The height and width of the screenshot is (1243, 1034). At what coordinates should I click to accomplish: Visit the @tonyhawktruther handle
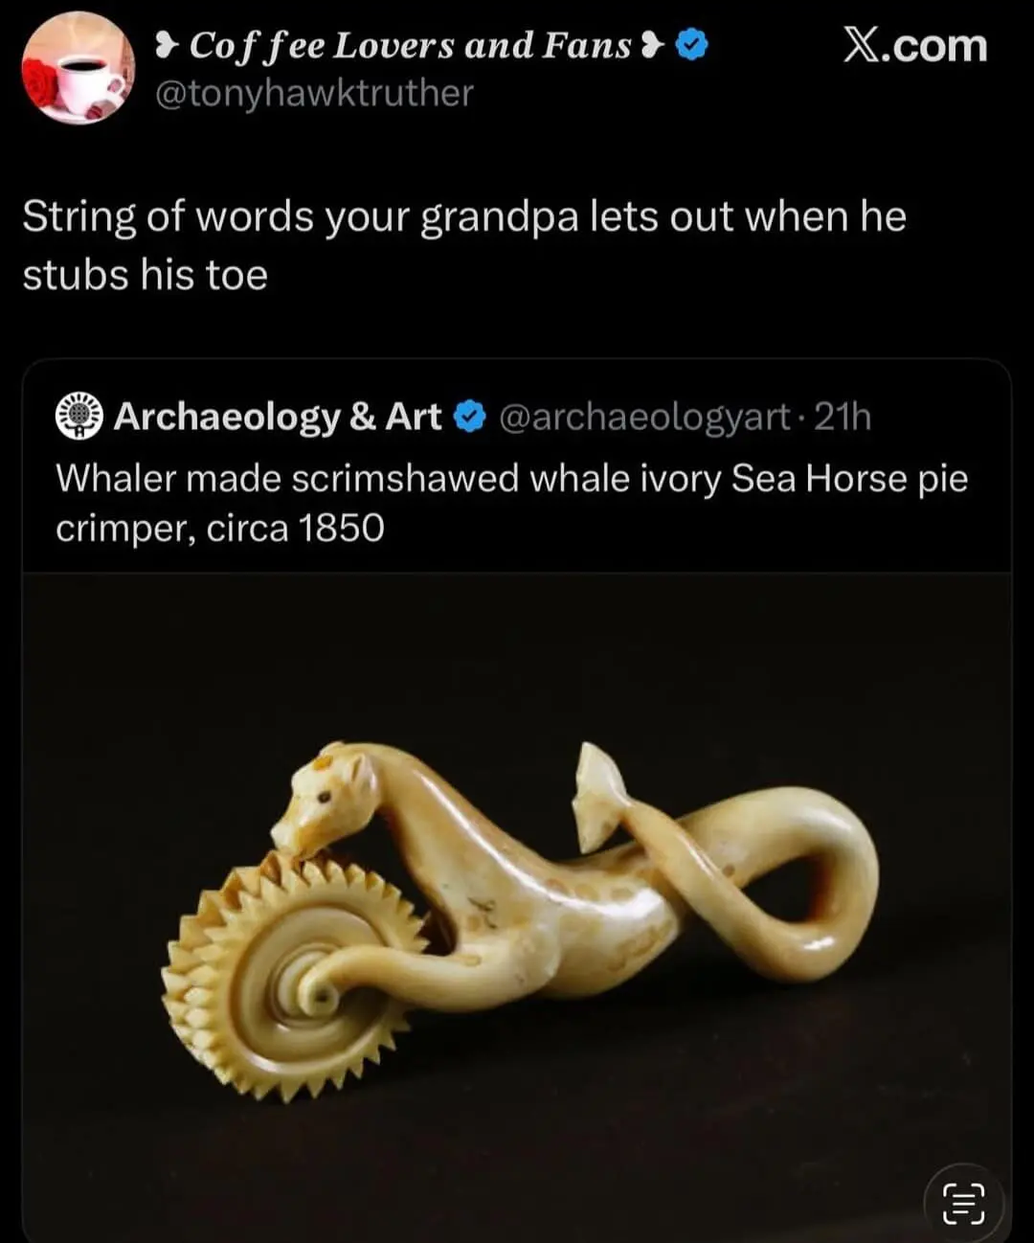(314, 94)
